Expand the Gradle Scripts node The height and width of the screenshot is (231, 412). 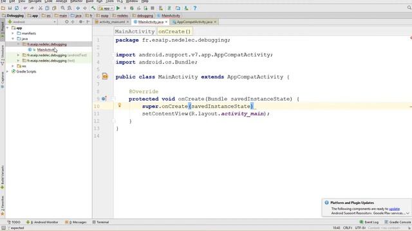click(x=8, y=71)
